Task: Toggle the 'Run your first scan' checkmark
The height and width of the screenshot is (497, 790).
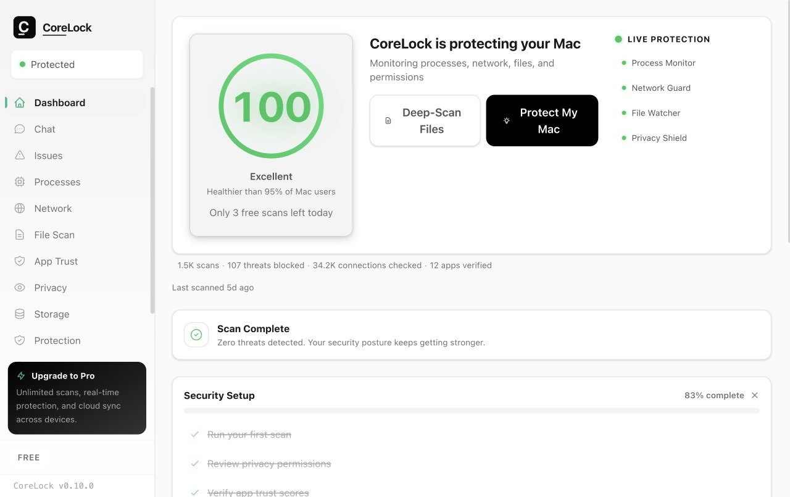Action: (195, 435)
